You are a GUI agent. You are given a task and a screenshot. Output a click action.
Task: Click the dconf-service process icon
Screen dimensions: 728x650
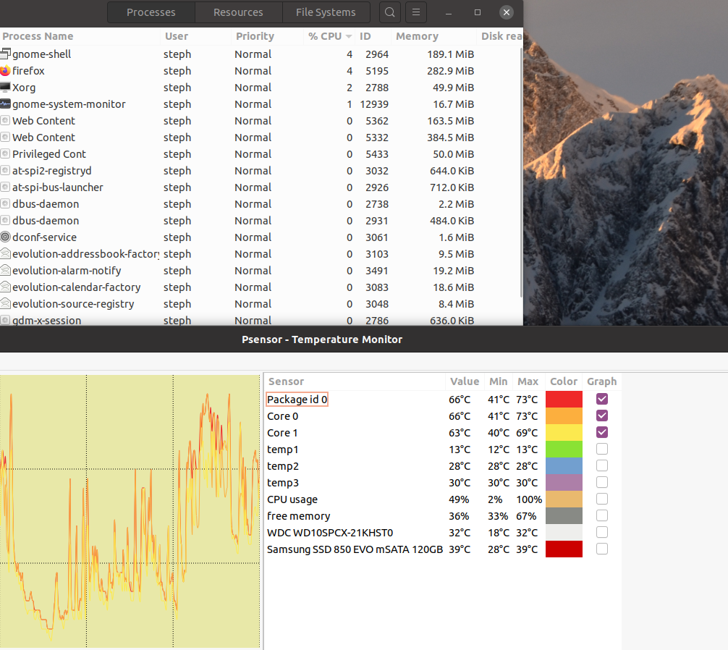coord(5,237)
